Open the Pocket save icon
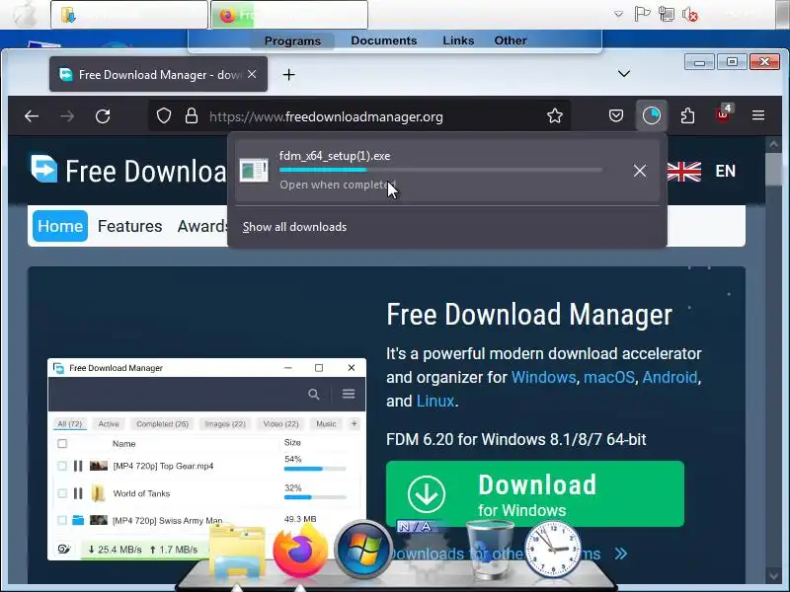This screenshot has width=790, height=592. (x=615, y=116)
